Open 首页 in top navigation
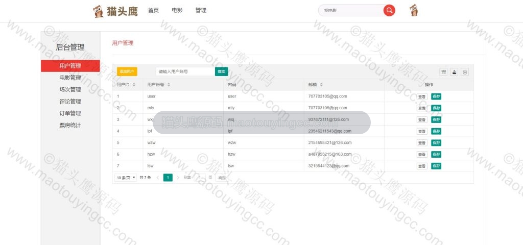 (153, 10)
